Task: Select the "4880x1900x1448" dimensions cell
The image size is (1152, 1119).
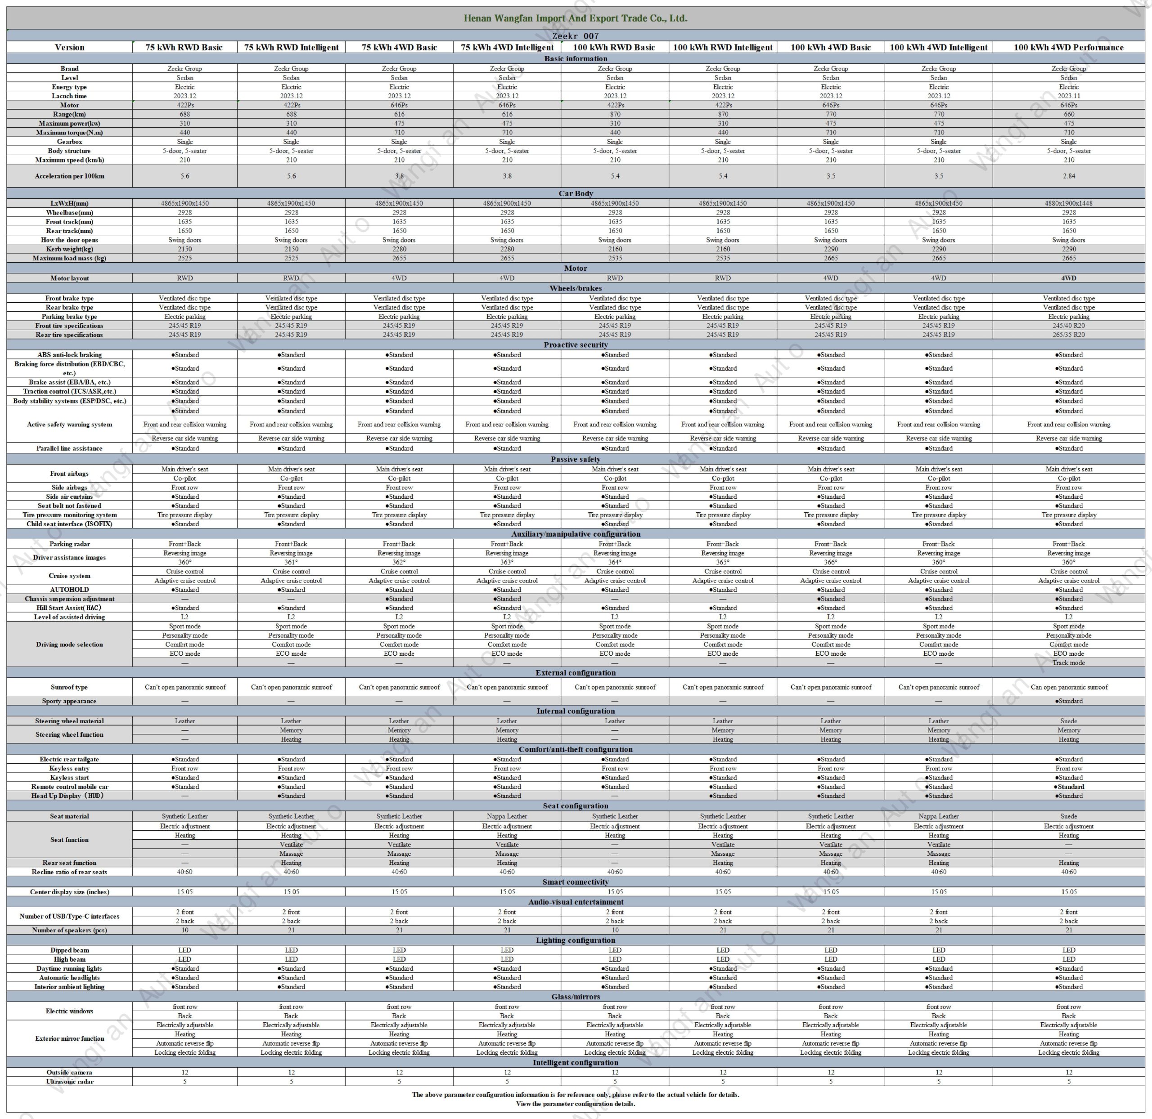Action: (x=1068, y=203)
